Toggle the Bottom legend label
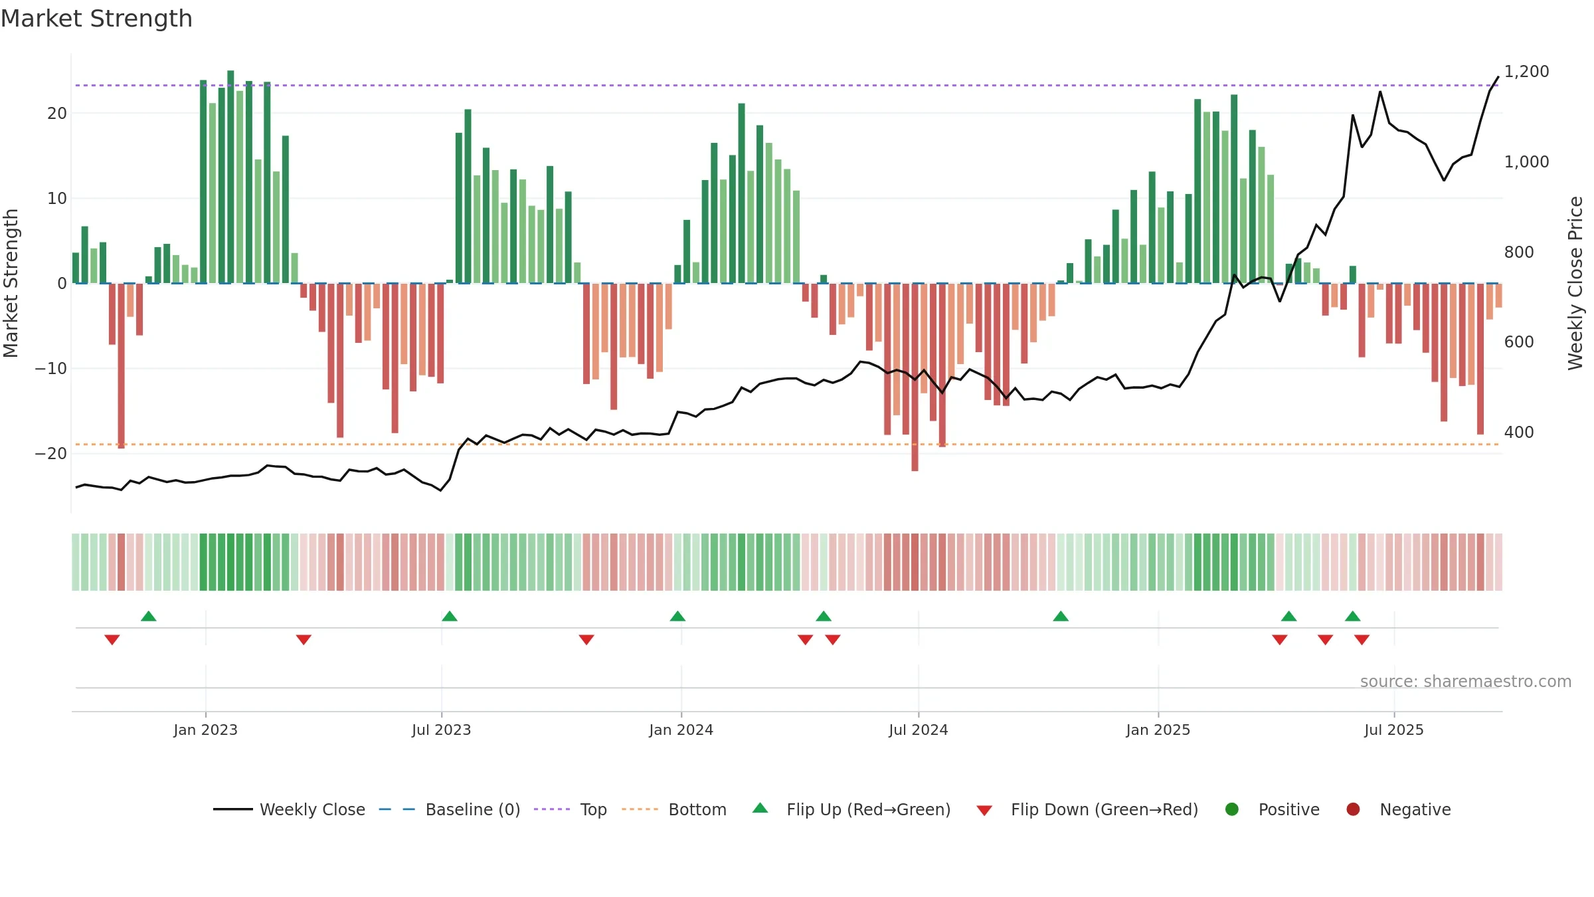Viewport: 1594px width, 897px height. point(697,809)
